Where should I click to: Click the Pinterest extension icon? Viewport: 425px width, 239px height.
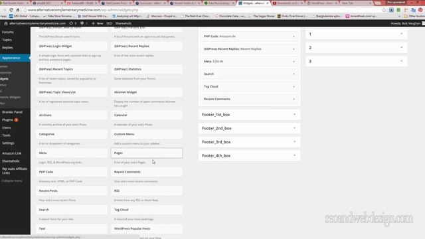click(x=420, y=10)
